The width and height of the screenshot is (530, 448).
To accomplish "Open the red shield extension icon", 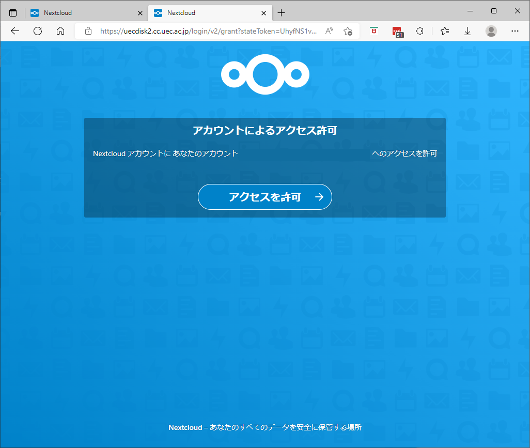I will [374, 31].
